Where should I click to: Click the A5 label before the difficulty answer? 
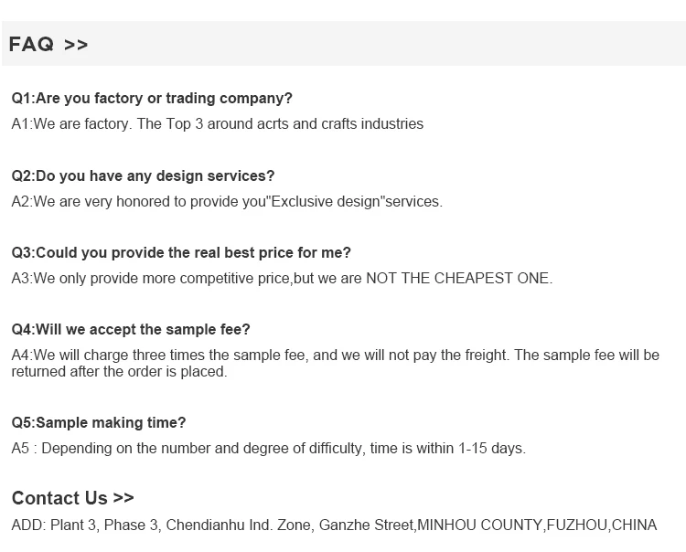[x=21, y=448]
